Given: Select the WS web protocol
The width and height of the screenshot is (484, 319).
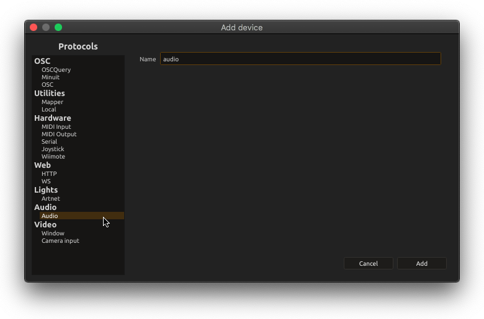Looking at the screenshot, I should (x=46, y=181).
